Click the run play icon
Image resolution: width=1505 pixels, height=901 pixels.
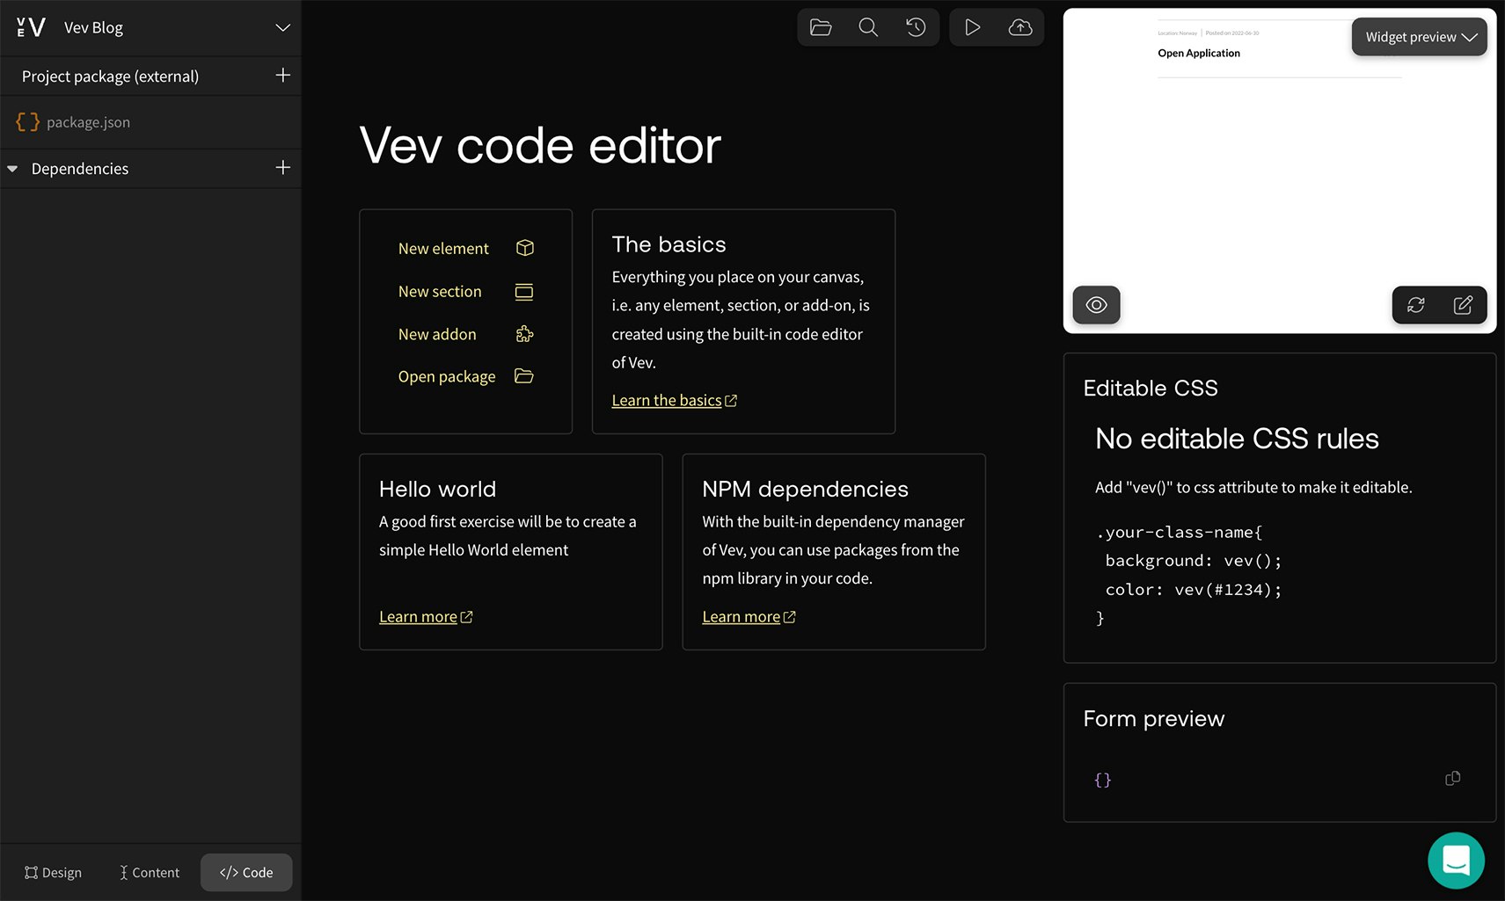tap(972, 27)
